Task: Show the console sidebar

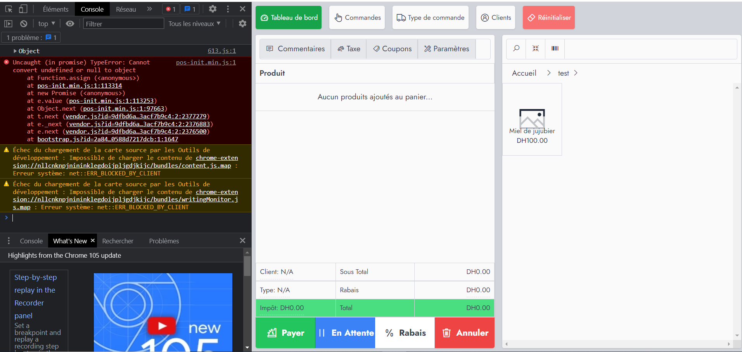Action: pyautogui.click(x=7, y=23)
